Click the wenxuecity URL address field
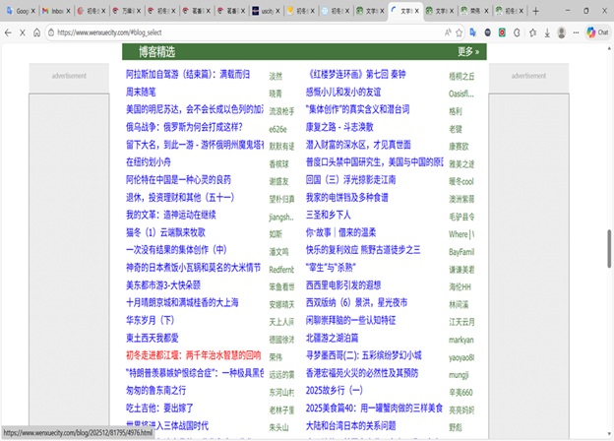Viewport: 614px width, 441px height. (x=246, y=31)
